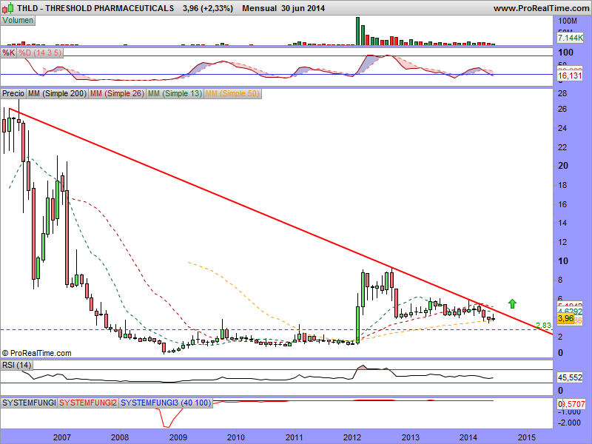The height and width of the screenshot is (444, 592).
Task: Select the MM (Simple 26) moving average label
Action: click(x=117, y=93)
